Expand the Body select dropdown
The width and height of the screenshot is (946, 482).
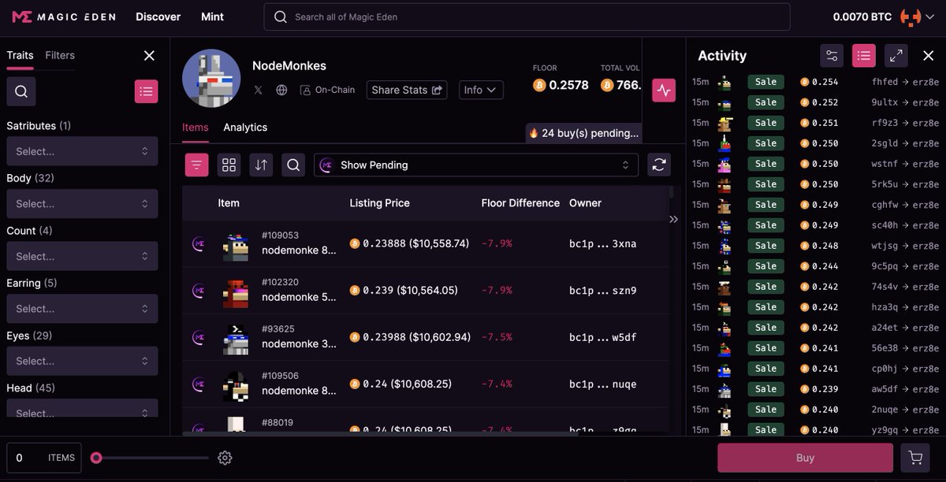(x=82, y=203)
